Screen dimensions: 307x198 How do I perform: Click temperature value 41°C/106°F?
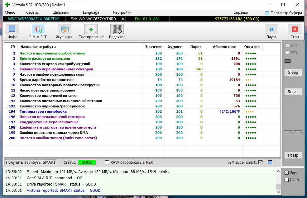[x=229, y=111]
